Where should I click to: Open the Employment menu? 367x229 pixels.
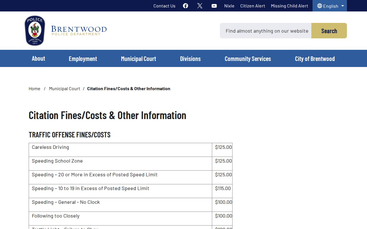[x=83, y=58]
